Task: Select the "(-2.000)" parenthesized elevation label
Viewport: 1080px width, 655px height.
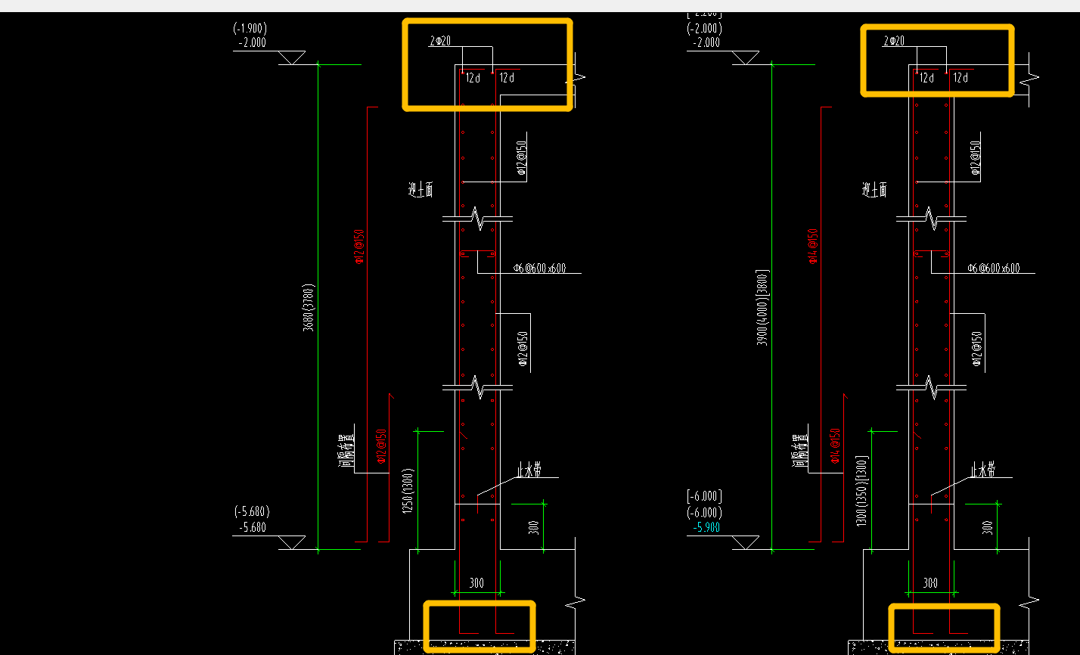Action: (705, 29)
